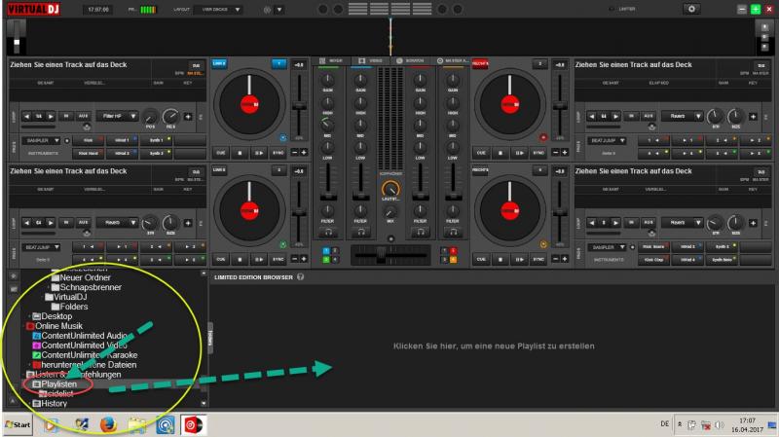Click play/pause on bottom-right deck
The width and height of the screenshot is (779, 437).
click(519, 259)
